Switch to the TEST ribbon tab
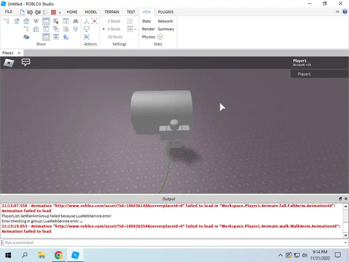Viewport: 349px width, 262px height. tap(131, 12)
